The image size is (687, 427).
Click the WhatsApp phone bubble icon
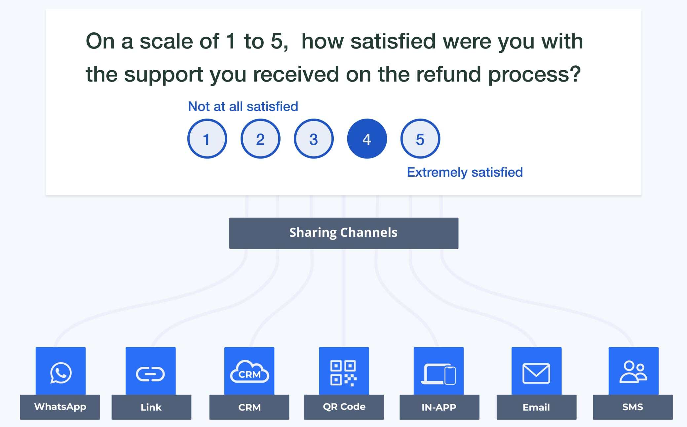pos(61,373)
